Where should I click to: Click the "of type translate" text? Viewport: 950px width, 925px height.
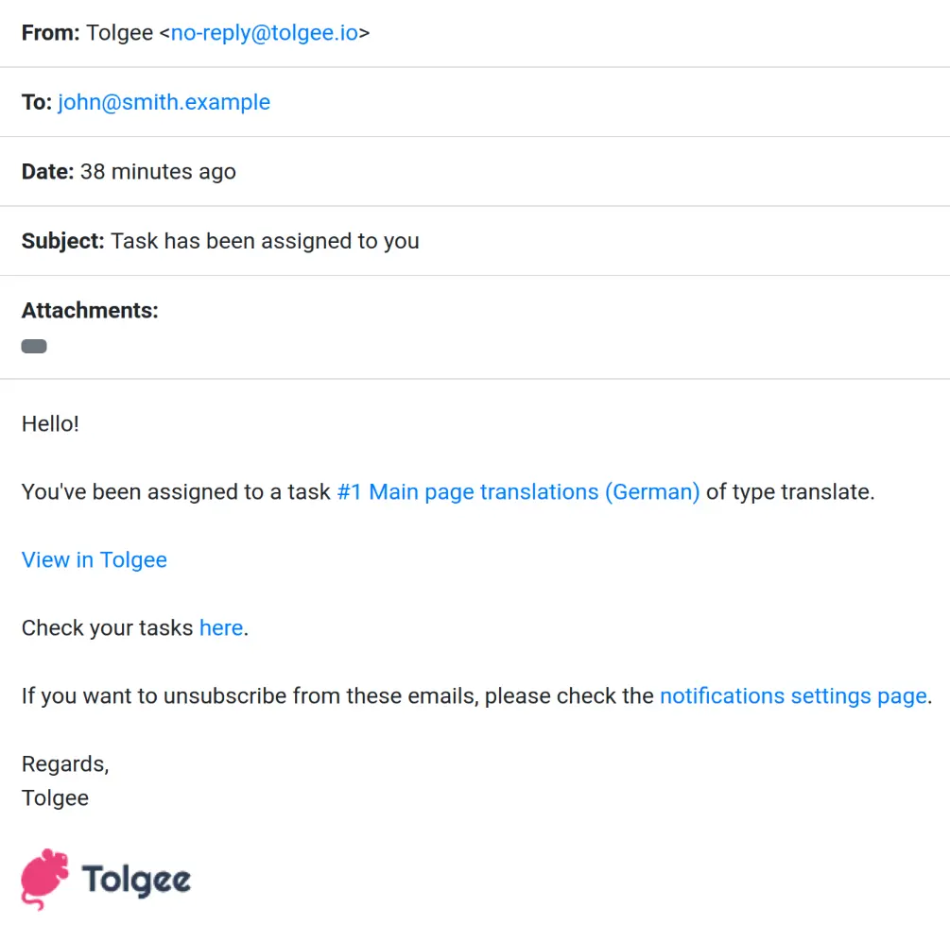(789, 491)
